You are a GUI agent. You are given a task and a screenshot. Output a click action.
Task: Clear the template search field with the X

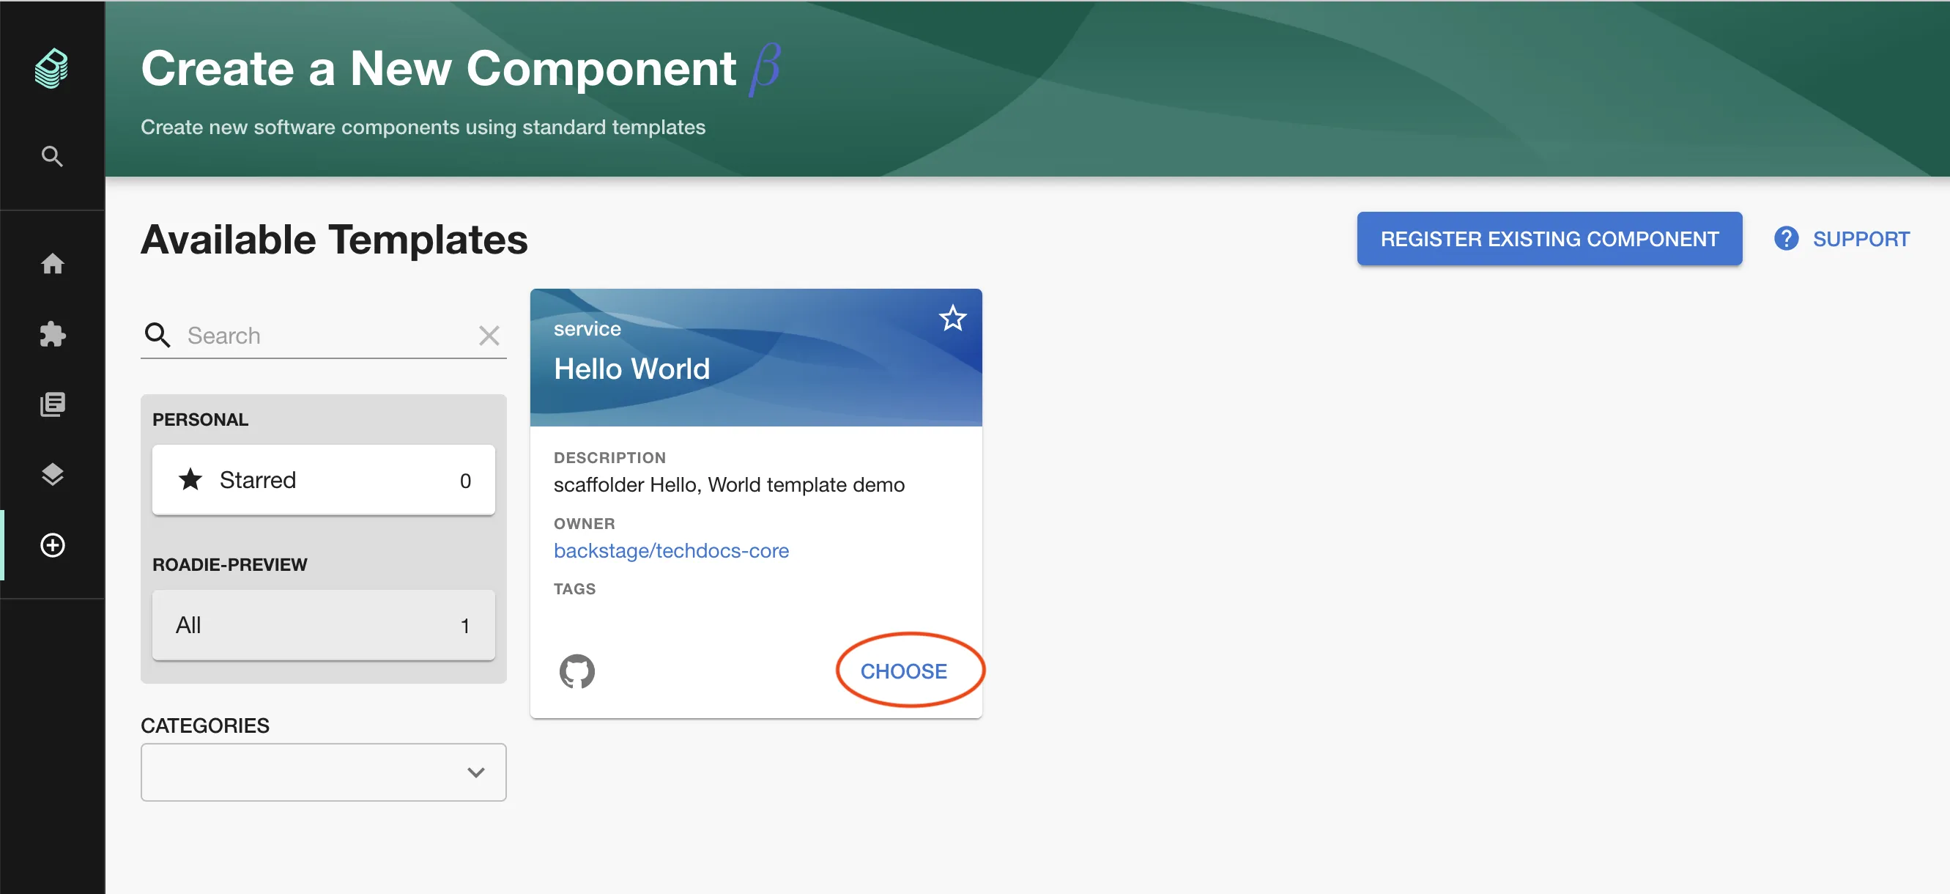click(489, 336)
